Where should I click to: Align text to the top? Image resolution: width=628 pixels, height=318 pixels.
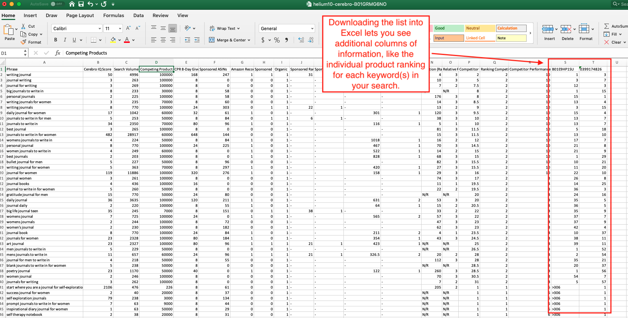(154, 28)
